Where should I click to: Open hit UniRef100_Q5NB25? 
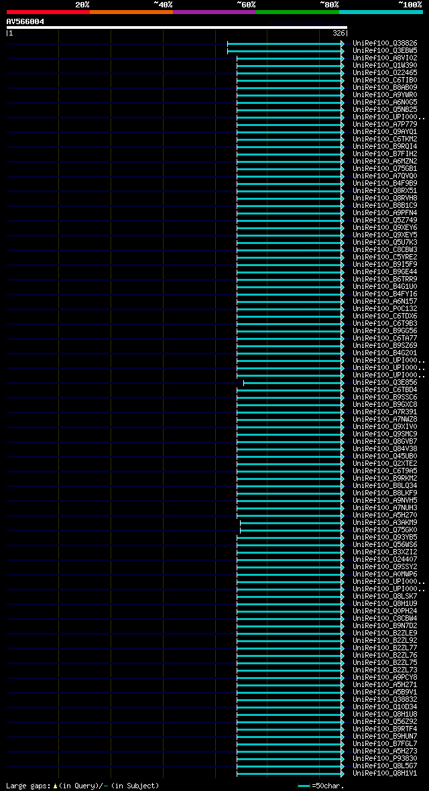(x=385, y=109)
